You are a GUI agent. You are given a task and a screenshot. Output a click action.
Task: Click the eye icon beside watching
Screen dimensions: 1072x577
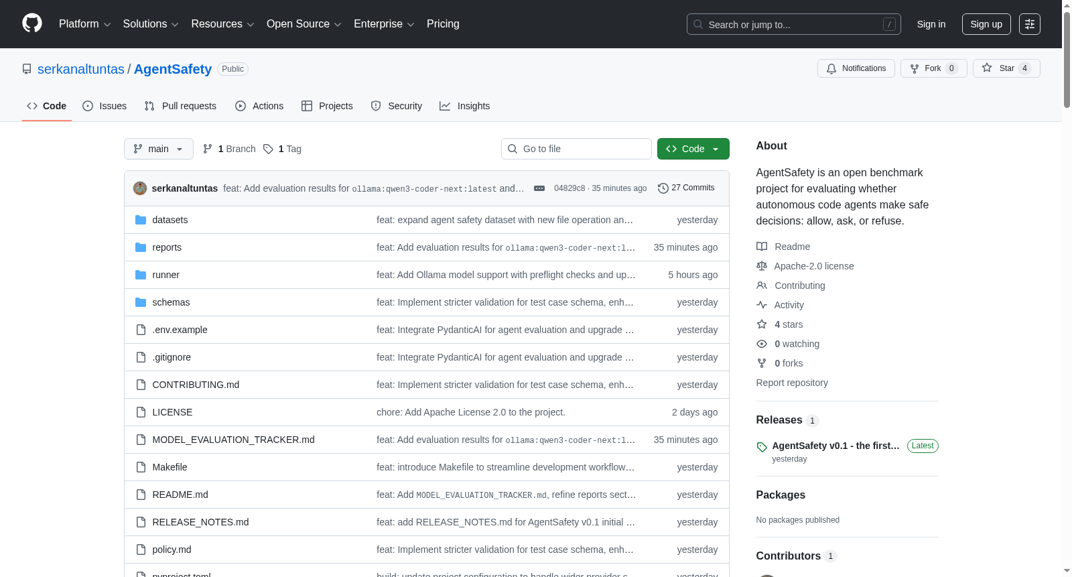tap(762, 344)
